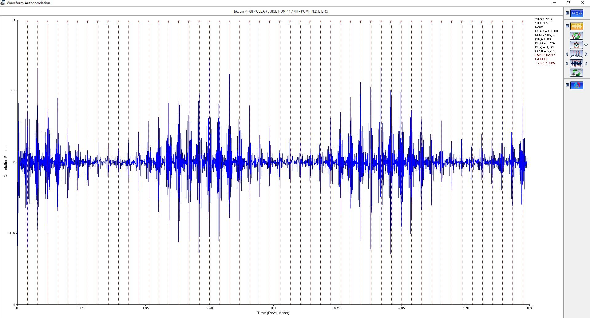Expand the wrench tools group

pyautogui.click(x=567, y=85)
